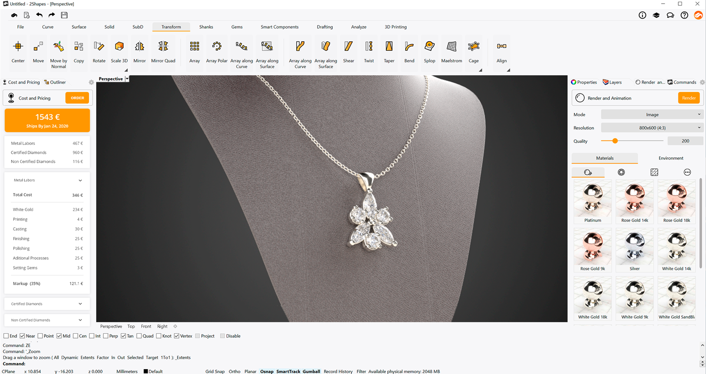Click the Array Polar tool icon
Viewport: 706px width, 374px height.
tap(217, 47)
